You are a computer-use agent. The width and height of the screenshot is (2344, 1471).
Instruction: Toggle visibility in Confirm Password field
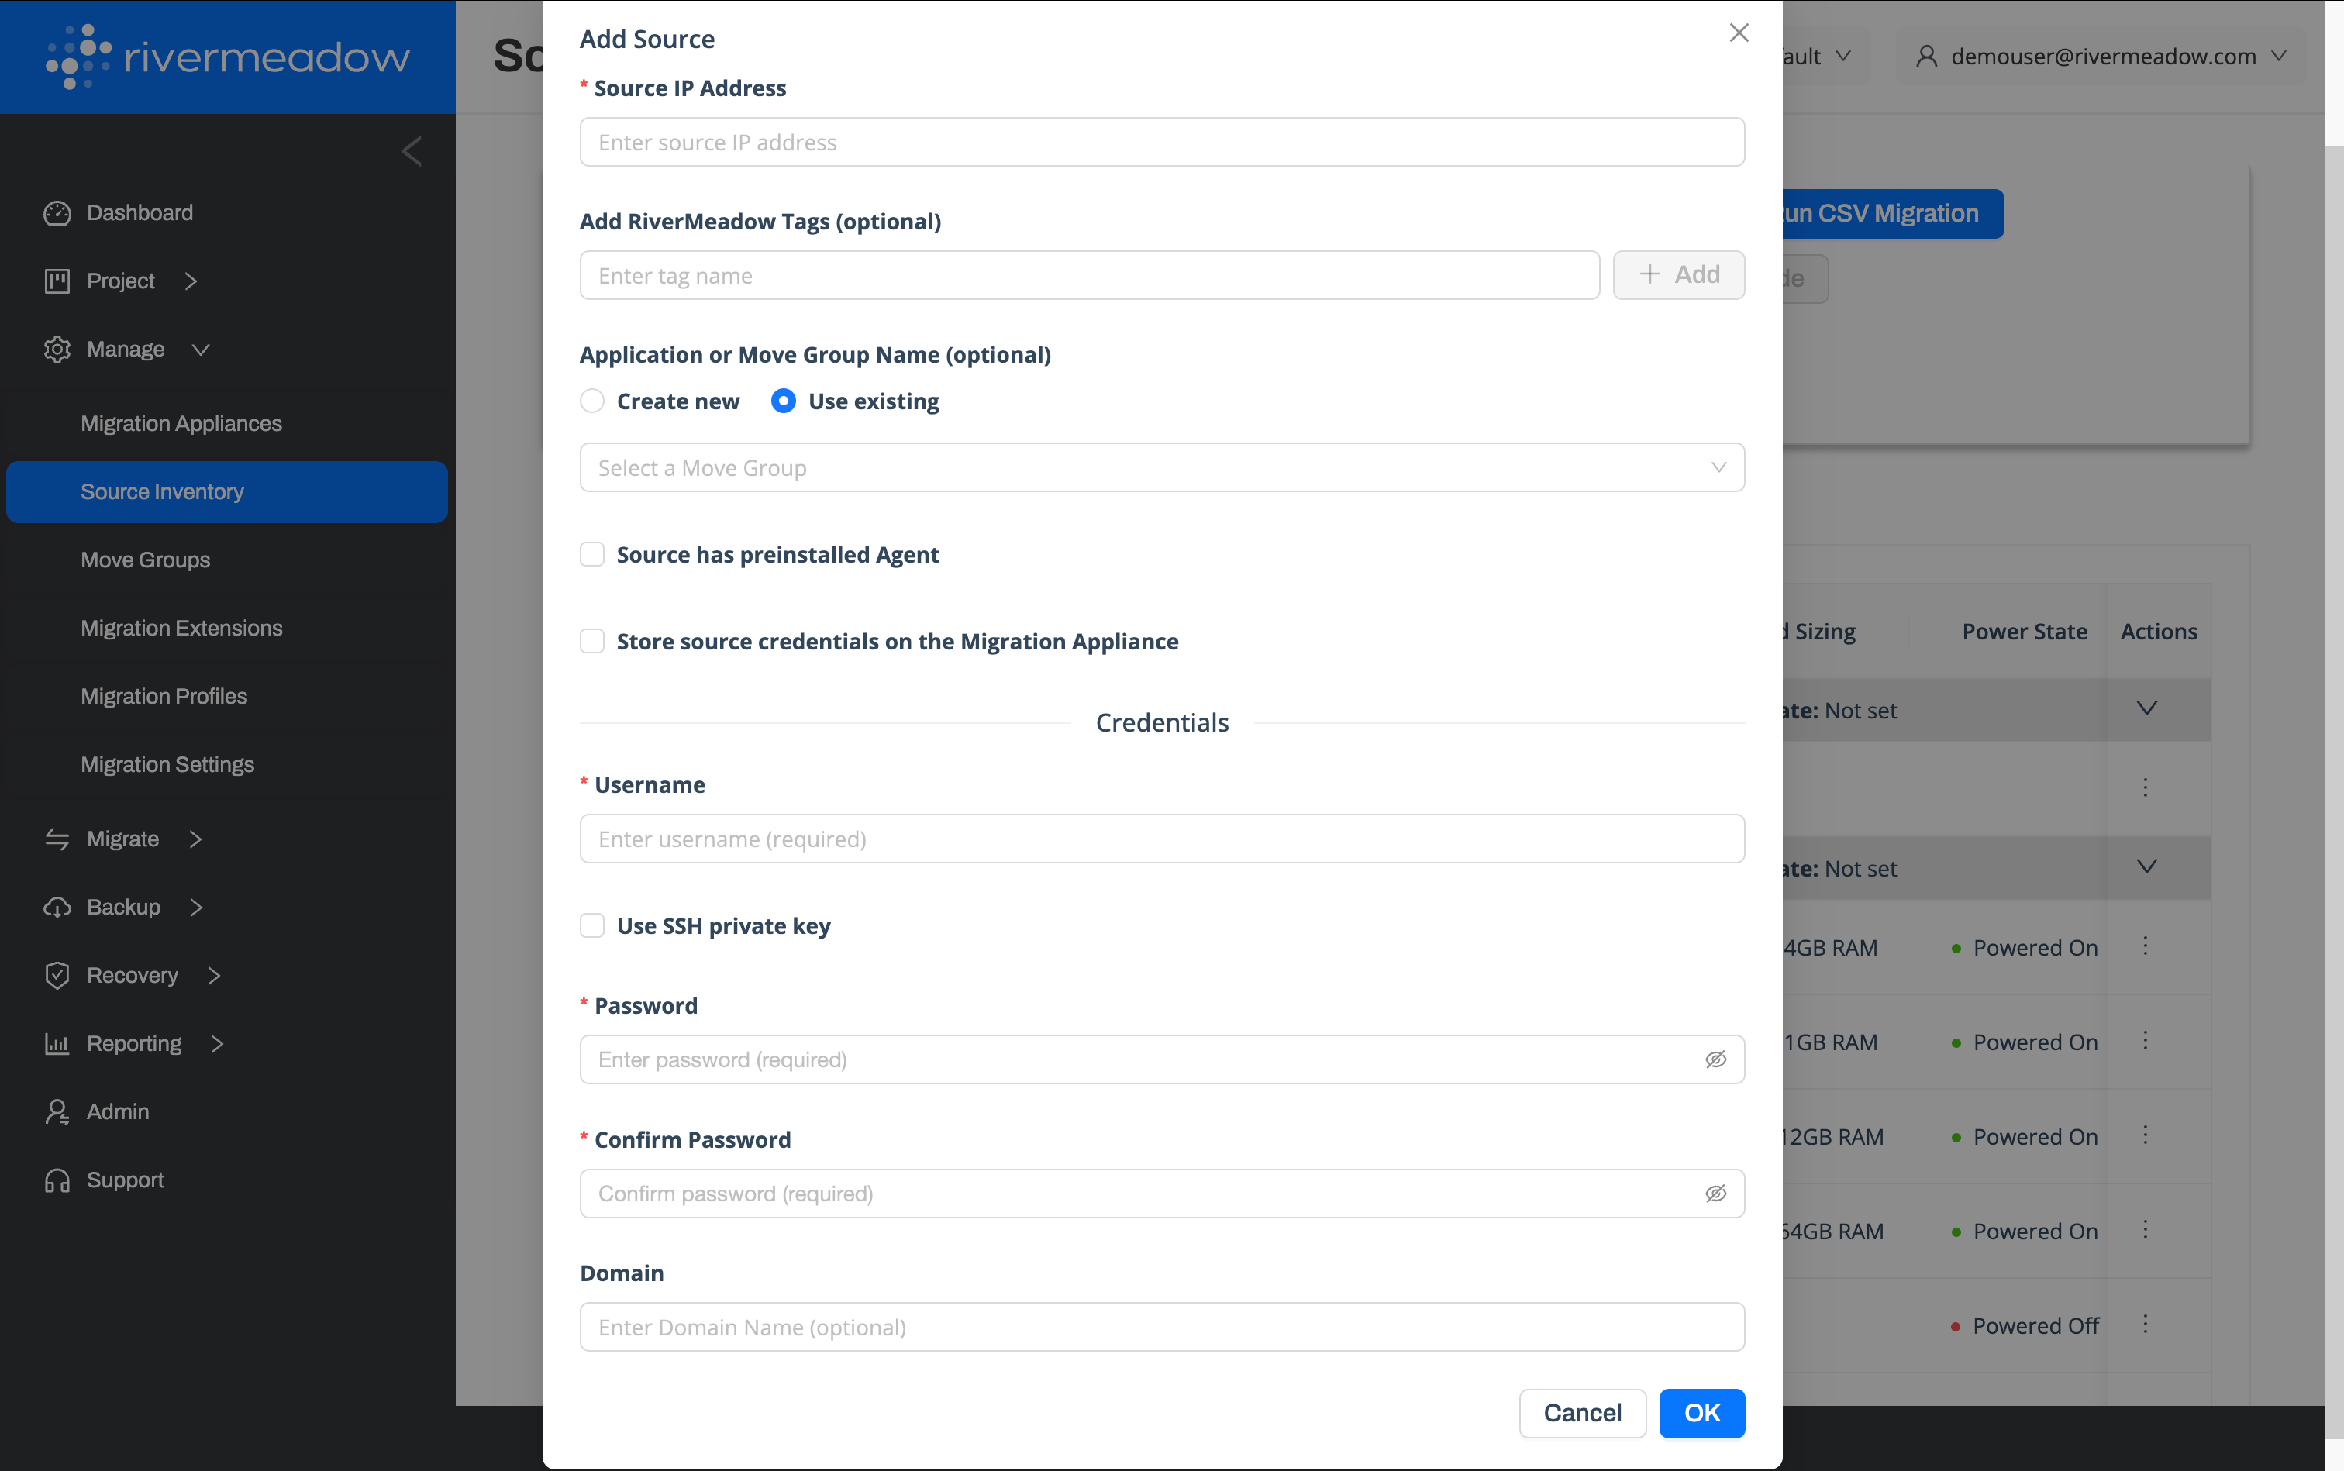[1715, 1194]
